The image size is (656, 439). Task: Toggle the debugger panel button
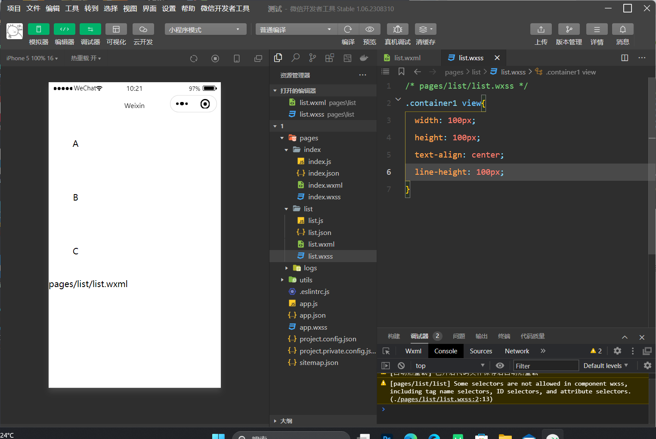[90, 29]
